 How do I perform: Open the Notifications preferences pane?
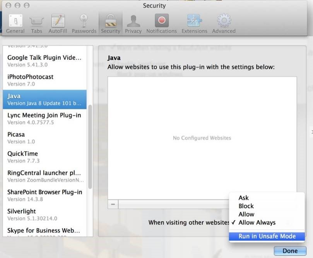[161, 24]
